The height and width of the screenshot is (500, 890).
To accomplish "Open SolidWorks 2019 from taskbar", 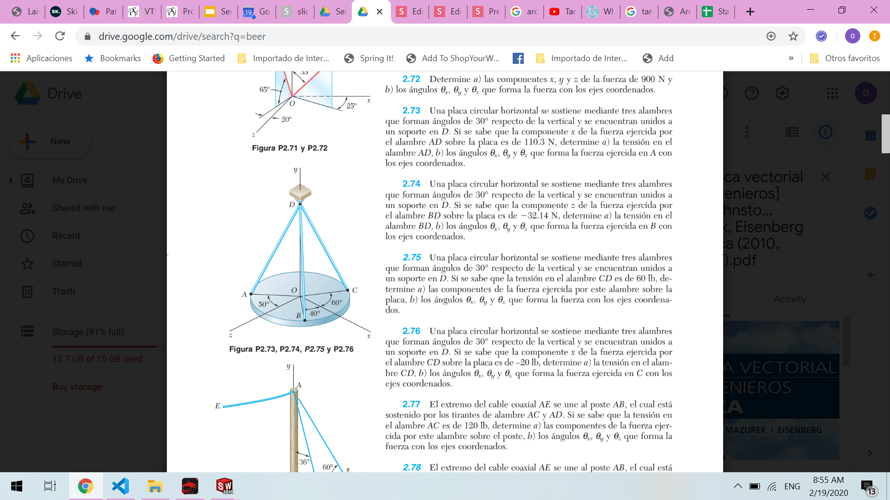I will pos(224,486).
